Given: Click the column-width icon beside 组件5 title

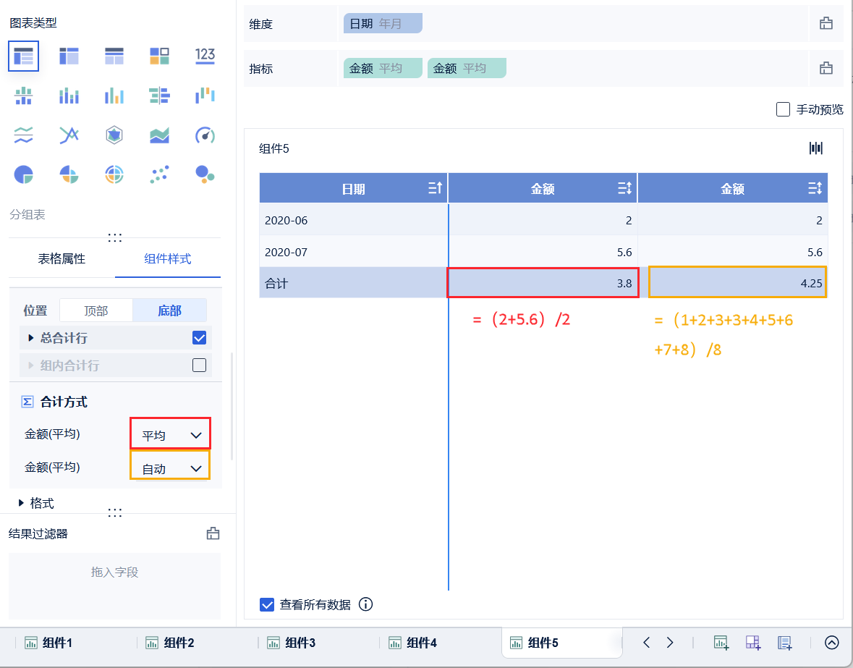Looking at the screenshot, I should (x=816, y=148).
